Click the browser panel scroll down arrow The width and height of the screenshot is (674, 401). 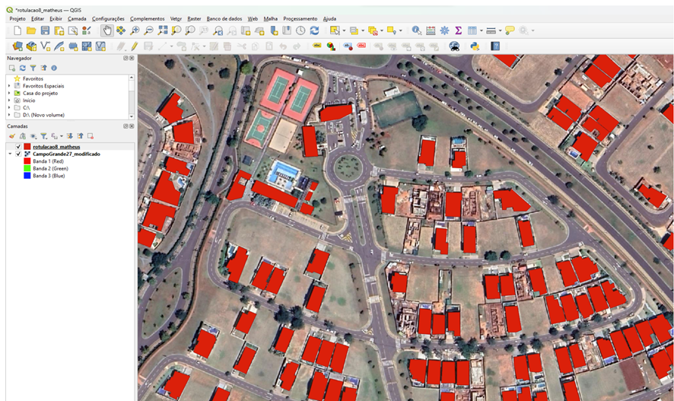point(132,115)
